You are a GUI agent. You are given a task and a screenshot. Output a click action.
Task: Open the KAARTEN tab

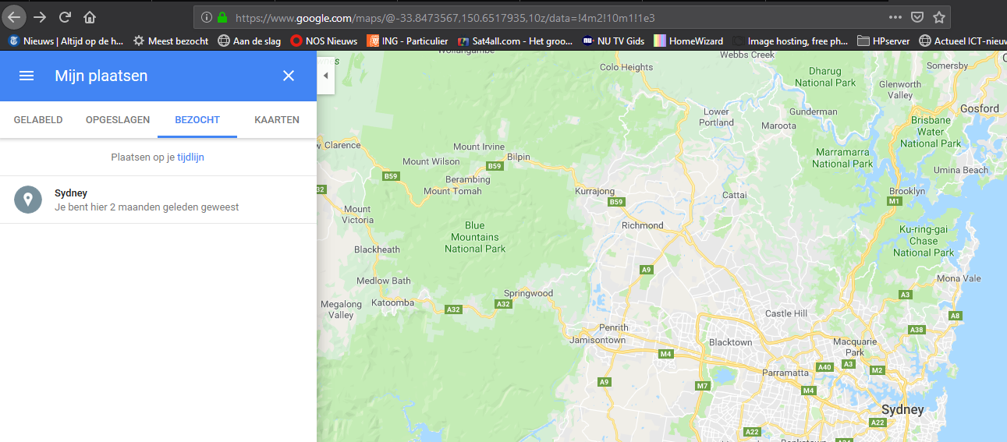(277, 120)
